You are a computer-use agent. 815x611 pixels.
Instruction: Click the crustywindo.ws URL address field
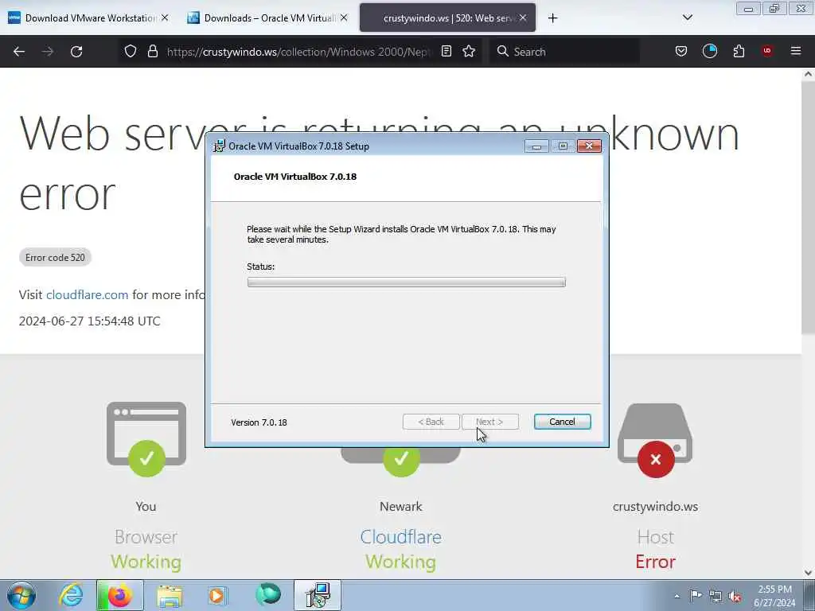point(298,52)
